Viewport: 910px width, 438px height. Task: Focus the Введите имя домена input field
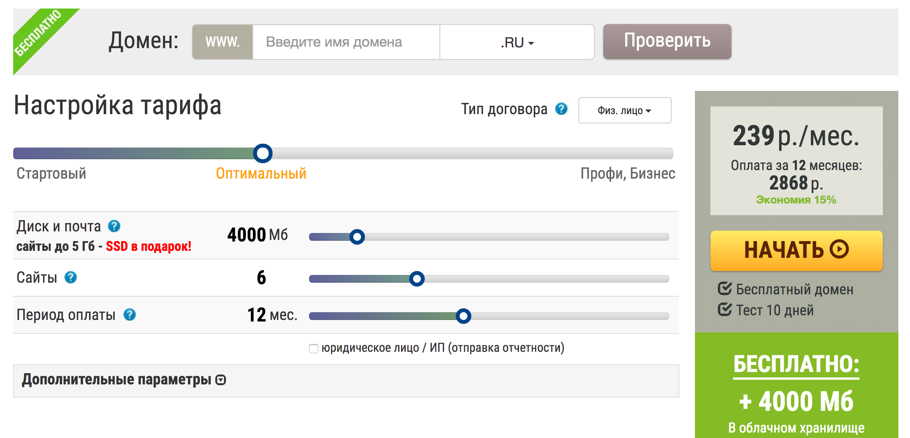coord(346,42)
